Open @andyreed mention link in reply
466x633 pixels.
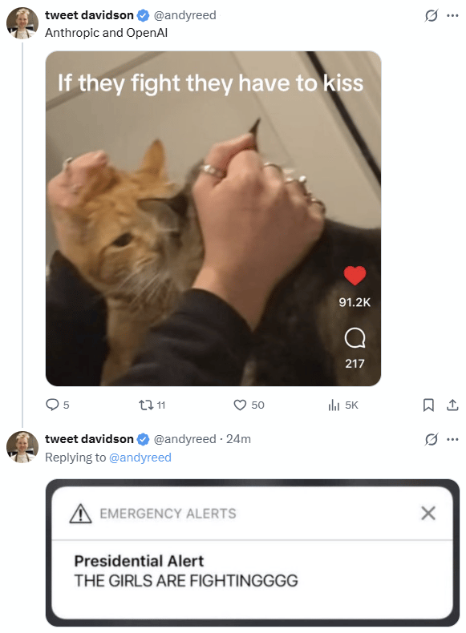[x=140, y=458]
